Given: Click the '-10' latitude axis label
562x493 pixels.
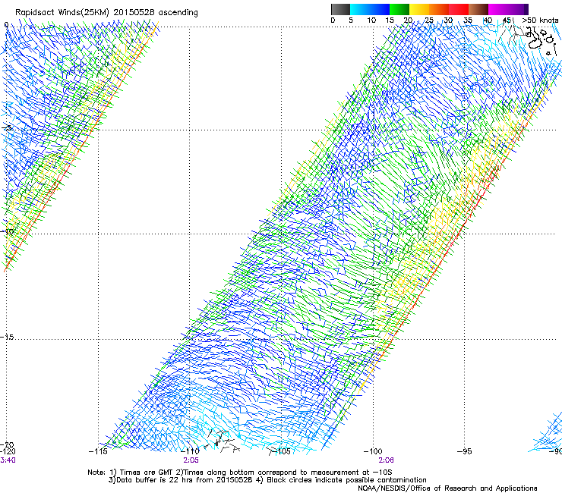Looking at the screenshot, I should 7,231.
